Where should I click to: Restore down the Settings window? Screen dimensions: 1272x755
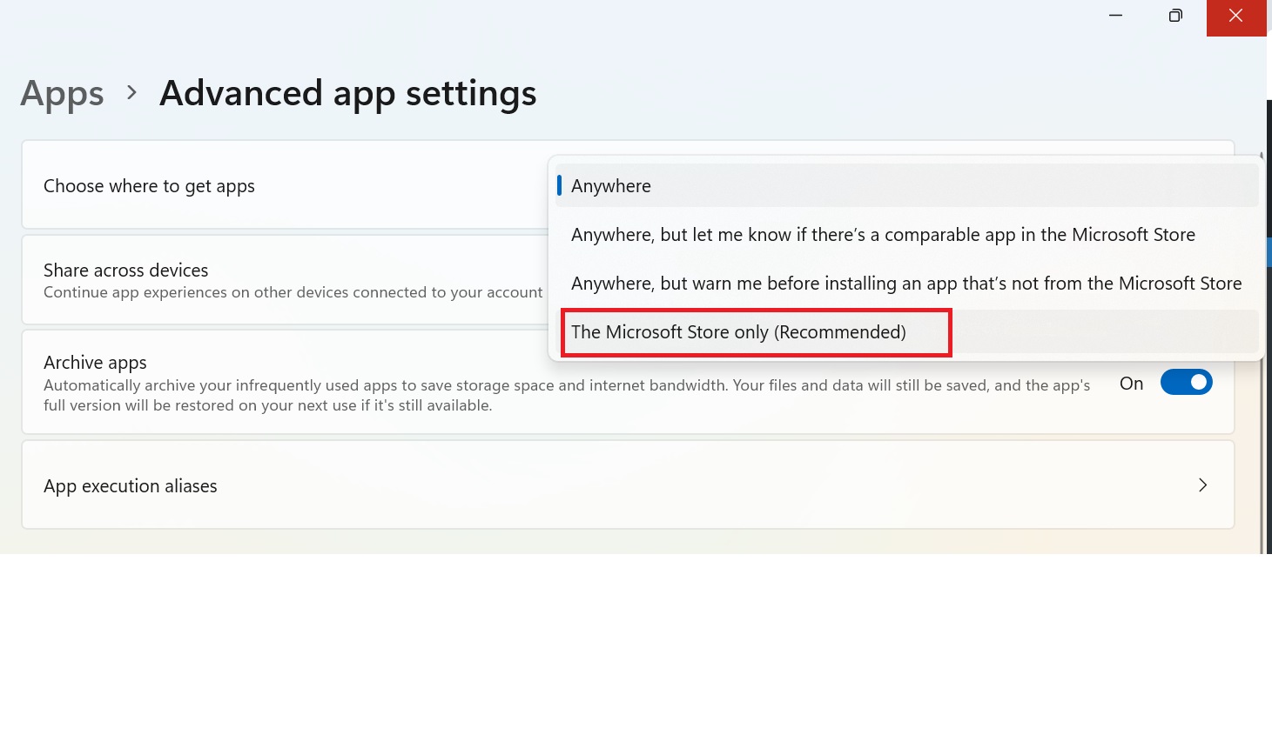click(1175, 16)
